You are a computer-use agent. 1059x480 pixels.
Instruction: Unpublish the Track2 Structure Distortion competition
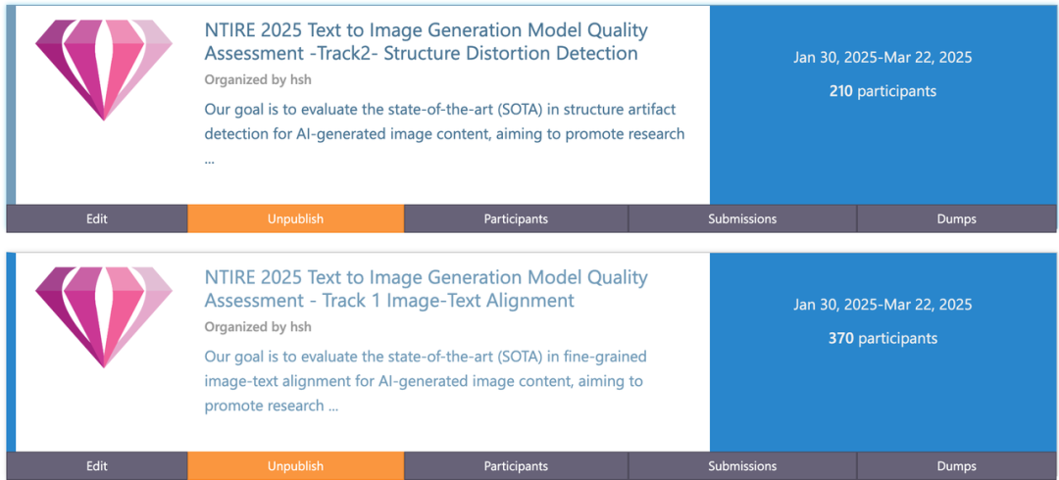(x=295, y=218)
